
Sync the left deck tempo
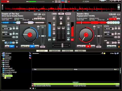(x=37, y=46)
